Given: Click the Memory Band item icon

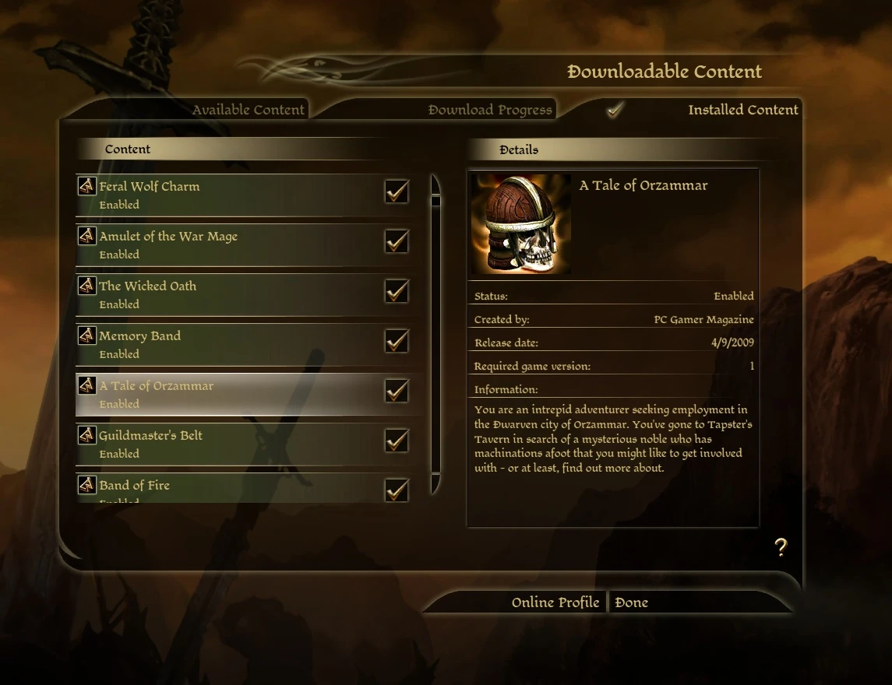Looking at the screenshot, I should pos(86,335).
